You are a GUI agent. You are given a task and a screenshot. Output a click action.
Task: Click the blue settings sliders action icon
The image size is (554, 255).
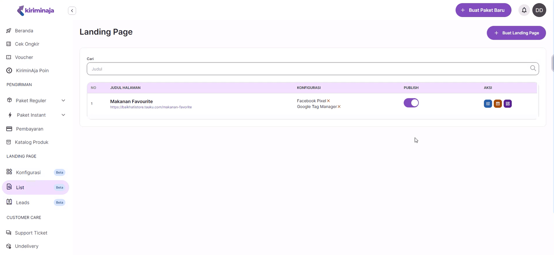(x=488, y=104)
